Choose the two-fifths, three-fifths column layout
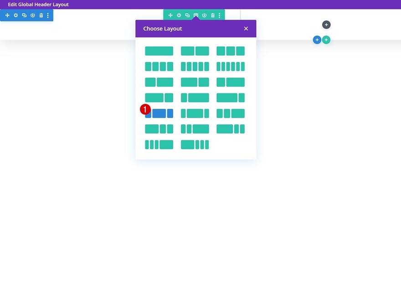This screenshot has width=401, height=283. click(159, 82)
